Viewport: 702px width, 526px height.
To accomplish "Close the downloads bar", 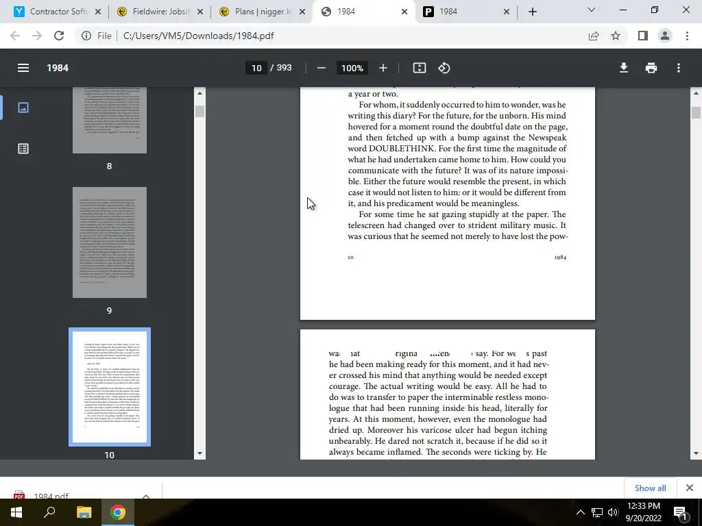I will coord(690,488).
